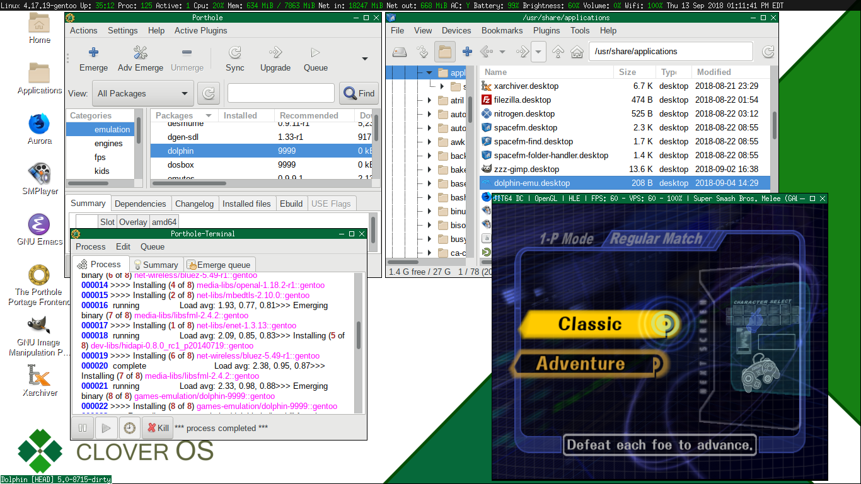Click the SpaceFM path bar
This screenshot has width=861, height=484.
[x=671, y=52]
